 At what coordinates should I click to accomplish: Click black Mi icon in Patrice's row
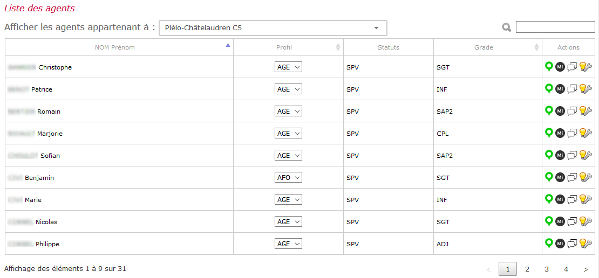click(x=560, y=89)
